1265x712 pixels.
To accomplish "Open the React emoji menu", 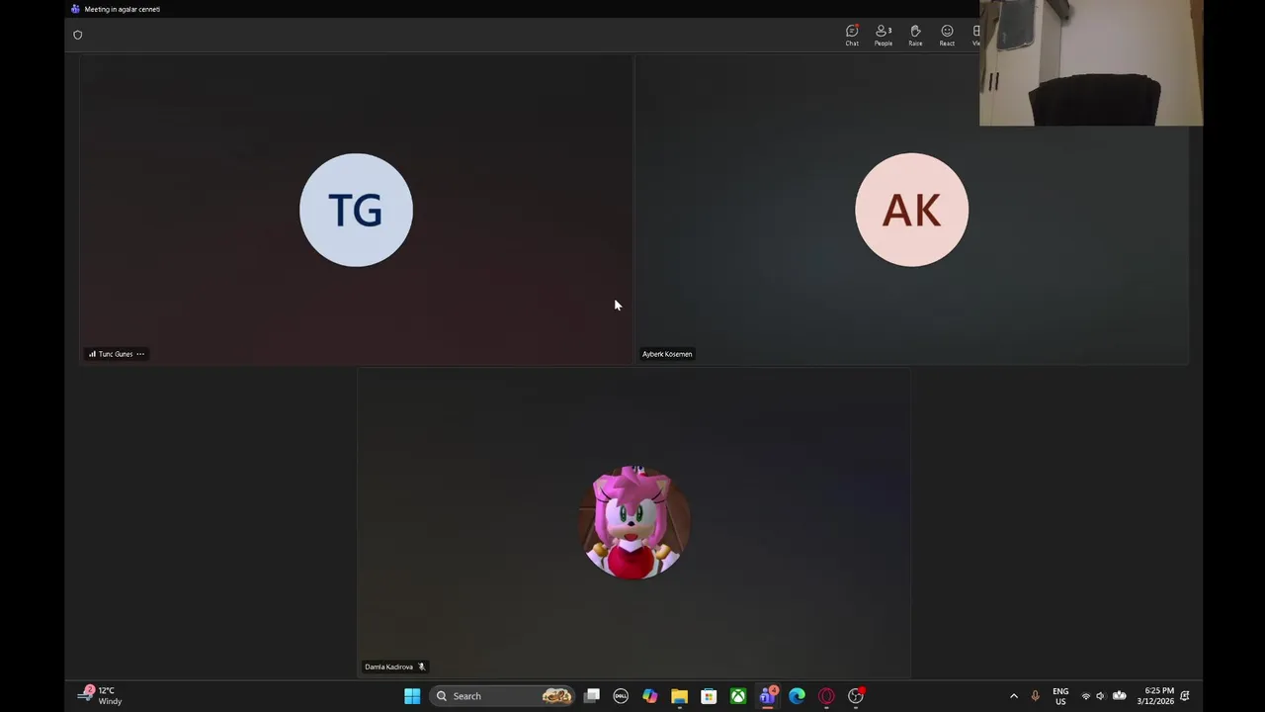I will tap(947, 35).
